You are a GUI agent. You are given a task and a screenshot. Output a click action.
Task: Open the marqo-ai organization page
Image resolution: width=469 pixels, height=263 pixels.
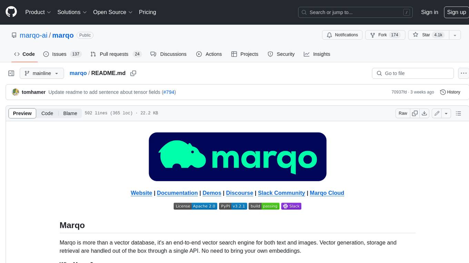click(33, 35)
